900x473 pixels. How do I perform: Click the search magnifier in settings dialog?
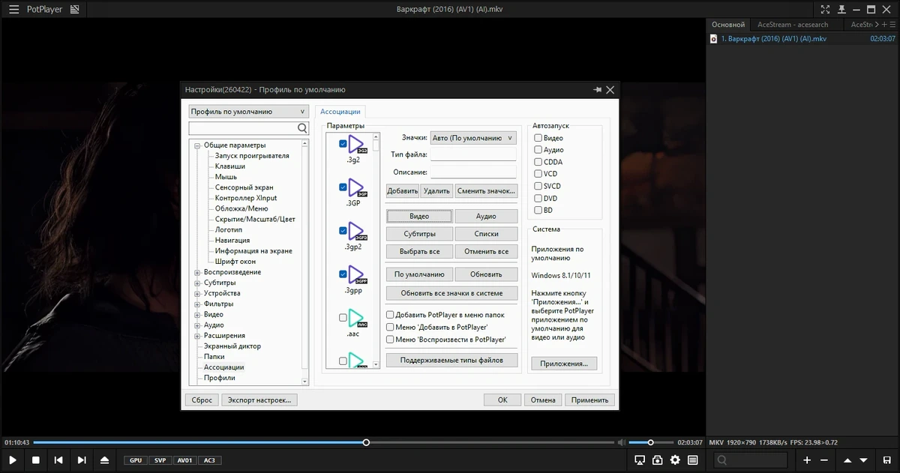pos(302,128)
